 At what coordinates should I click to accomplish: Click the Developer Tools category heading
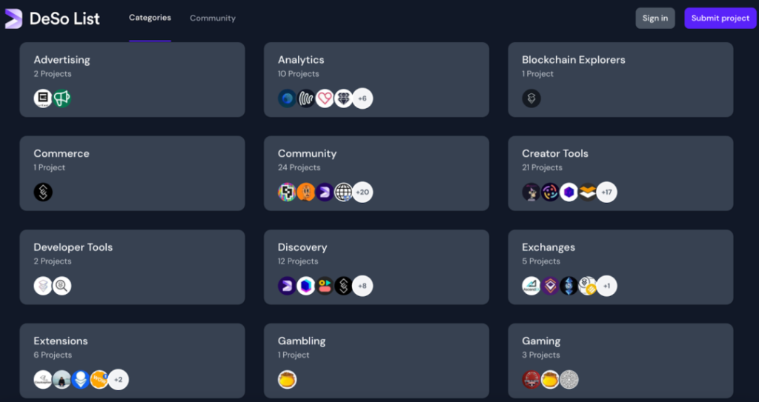click(x=73, y=247)
